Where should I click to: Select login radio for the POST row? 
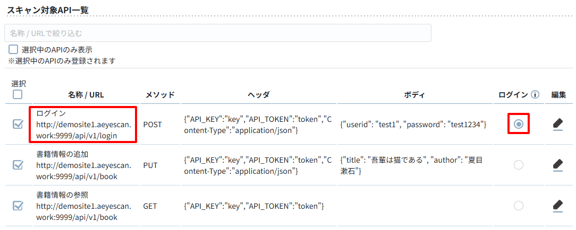[518, 125]
